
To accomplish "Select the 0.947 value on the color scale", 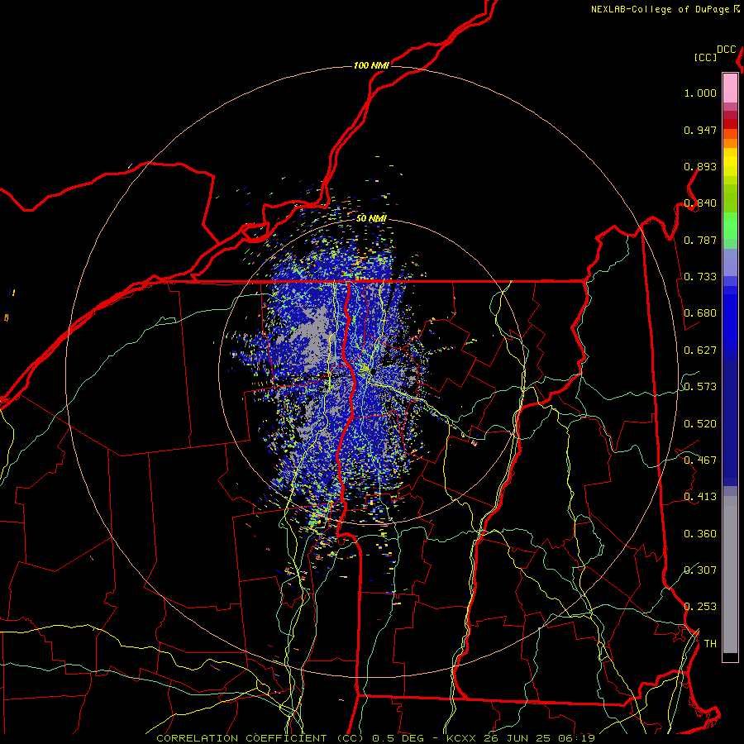I will (700, 130).
